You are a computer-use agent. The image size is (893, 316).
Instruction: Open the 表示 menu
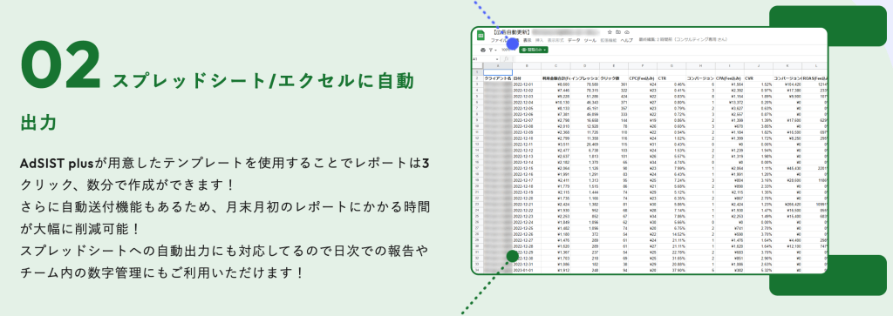(528, 40)
